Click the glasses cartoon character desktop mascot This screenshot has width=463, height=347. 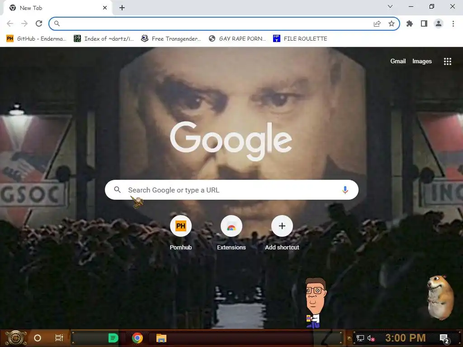click(x=315, y=303)
